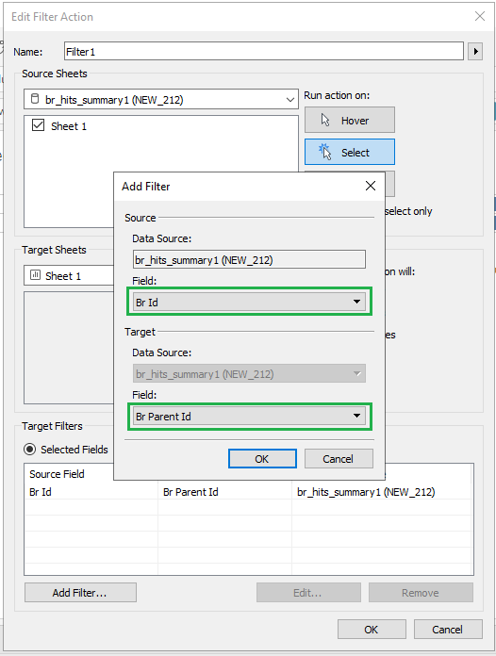Click the worksheet chart icon in Target Sheets
This screenshot has width=496, height=656.
[35, 275]
